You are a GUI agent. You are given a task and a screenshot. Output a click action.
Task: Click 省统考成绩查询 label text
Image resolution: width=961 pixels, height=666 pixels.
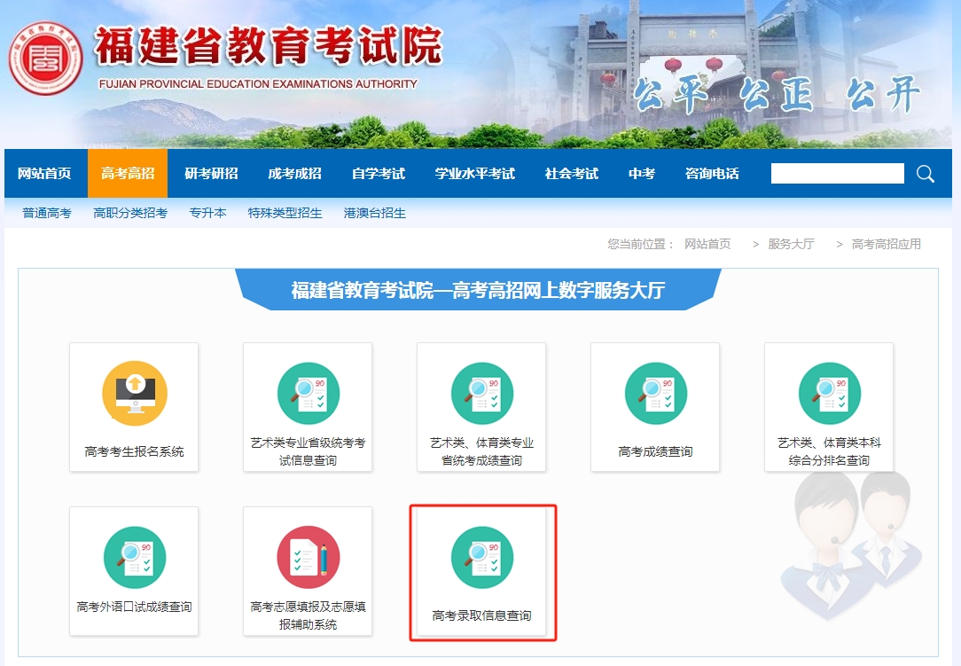(x=481, y=460)
